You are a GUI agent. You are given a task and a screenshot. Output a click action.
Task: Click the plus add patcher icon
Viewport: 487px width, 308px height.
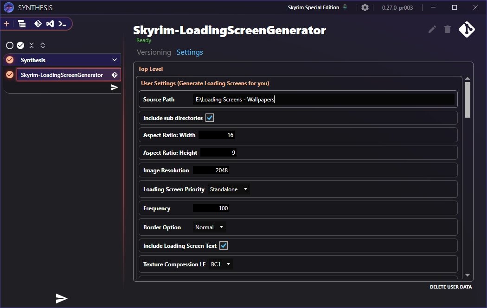tap(6, 24)
